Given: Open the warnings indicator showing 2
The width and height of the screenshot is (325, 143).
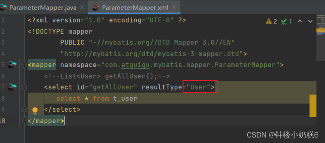Looking at the screenshot, I should [x=271, y=21].
